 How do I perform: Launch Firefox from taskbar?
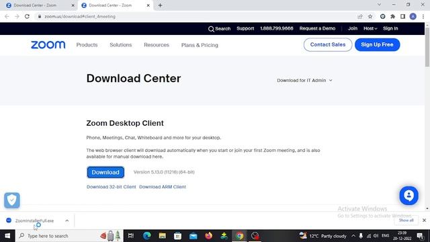[x=209, y=236]
